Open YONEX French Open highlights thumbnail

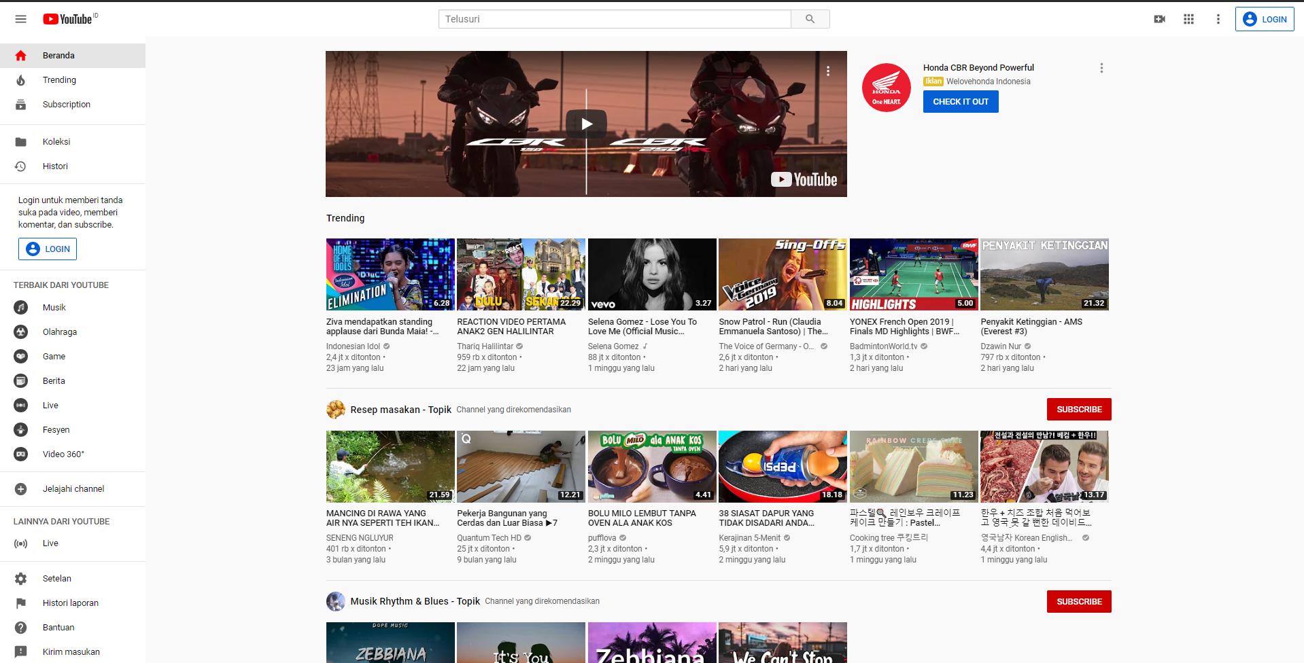tap(914, 274)
